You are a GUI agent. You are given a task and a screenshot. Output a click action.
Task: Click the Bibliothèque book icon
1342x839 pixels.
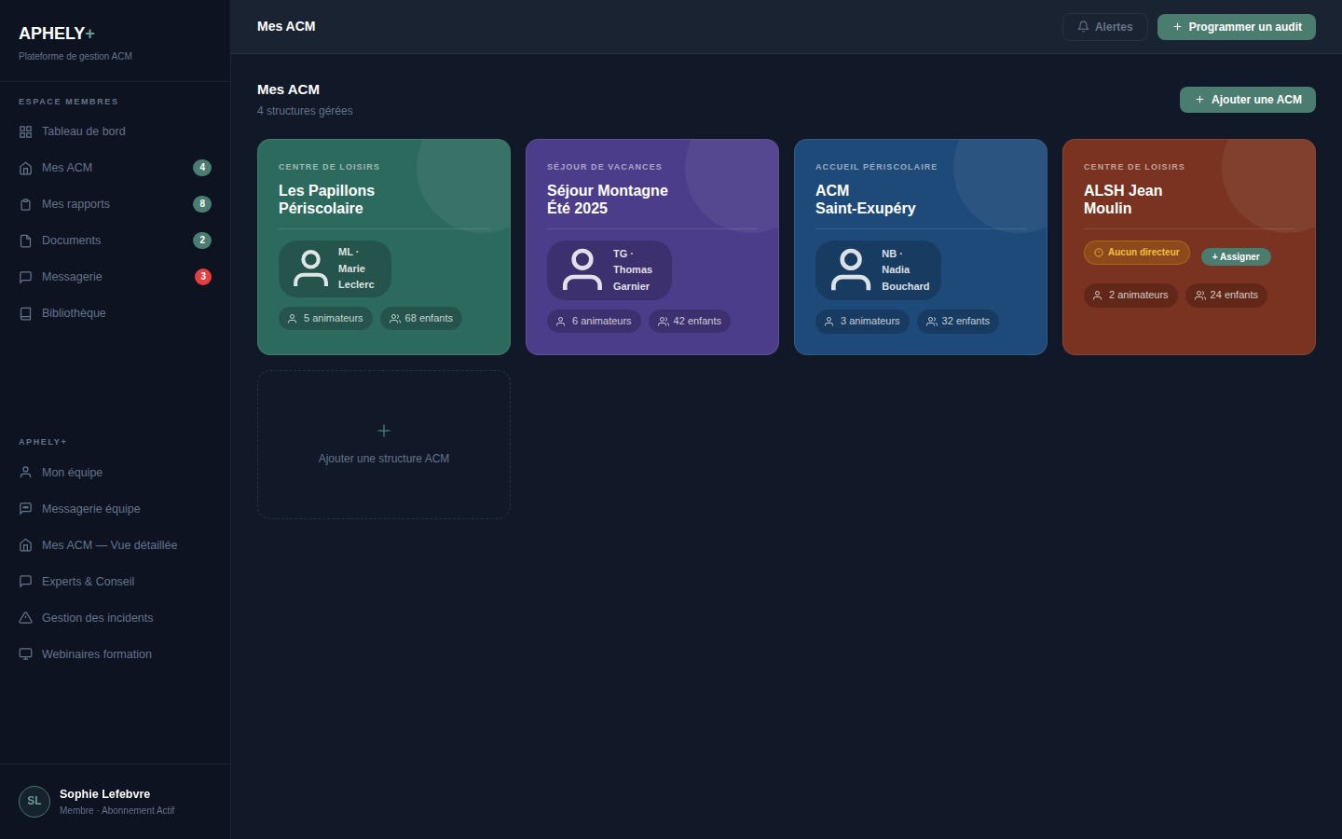[25, 313]
